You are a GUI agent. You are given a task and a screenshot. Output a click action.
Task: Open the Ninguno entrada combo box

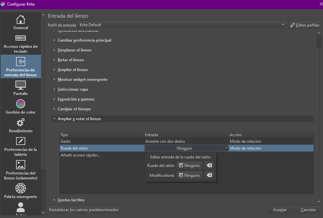(186, 148)
